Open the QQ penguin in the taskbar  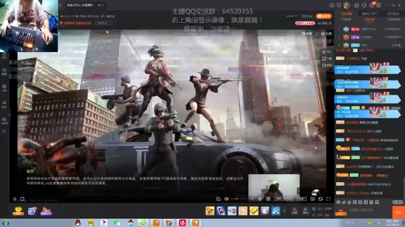78,223
